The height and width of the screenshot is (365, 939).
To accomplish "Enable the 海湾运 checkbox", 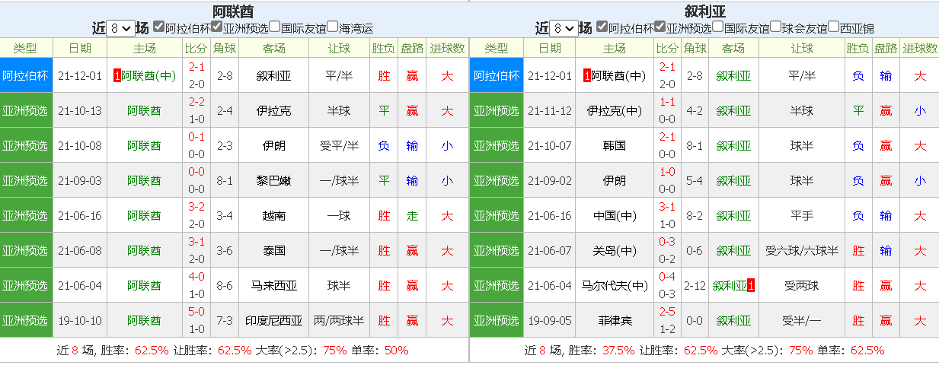I will [x=332, y=27].
